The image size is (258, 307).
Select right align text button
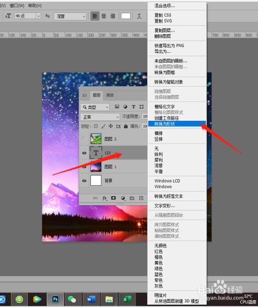[112, 16]
